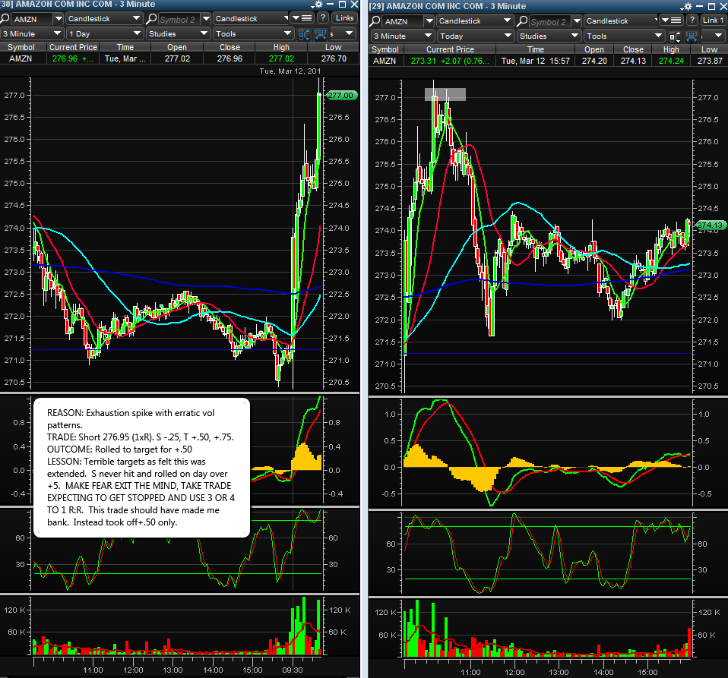
Task: Click the Symbol 2 input field in window [30]
Action: click(x=179, y=19)
